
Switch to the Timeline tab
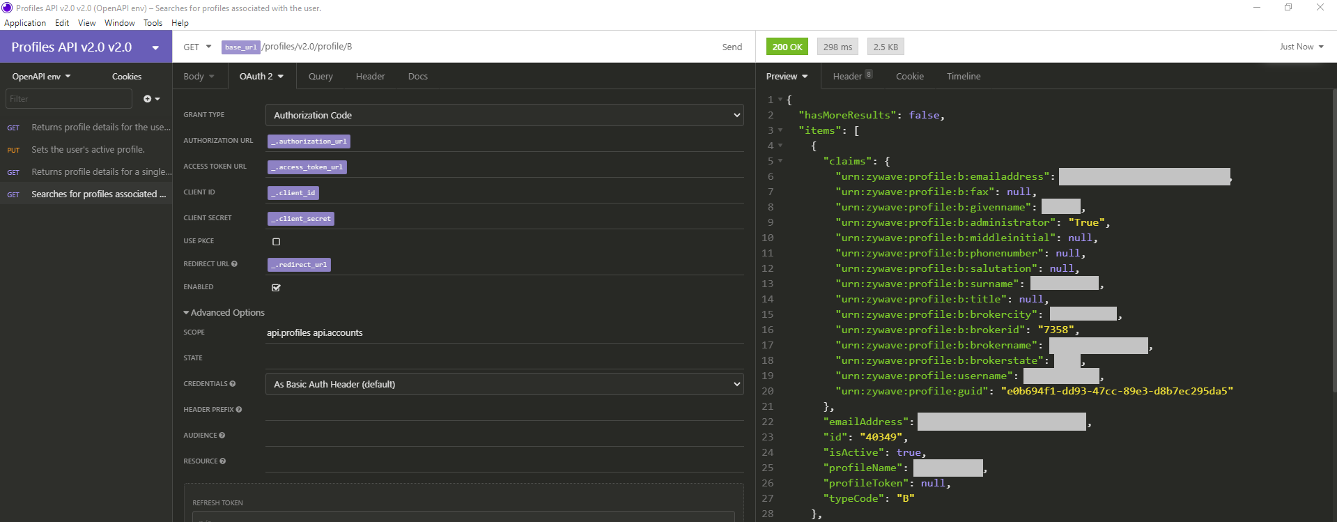tap(964, 77)
